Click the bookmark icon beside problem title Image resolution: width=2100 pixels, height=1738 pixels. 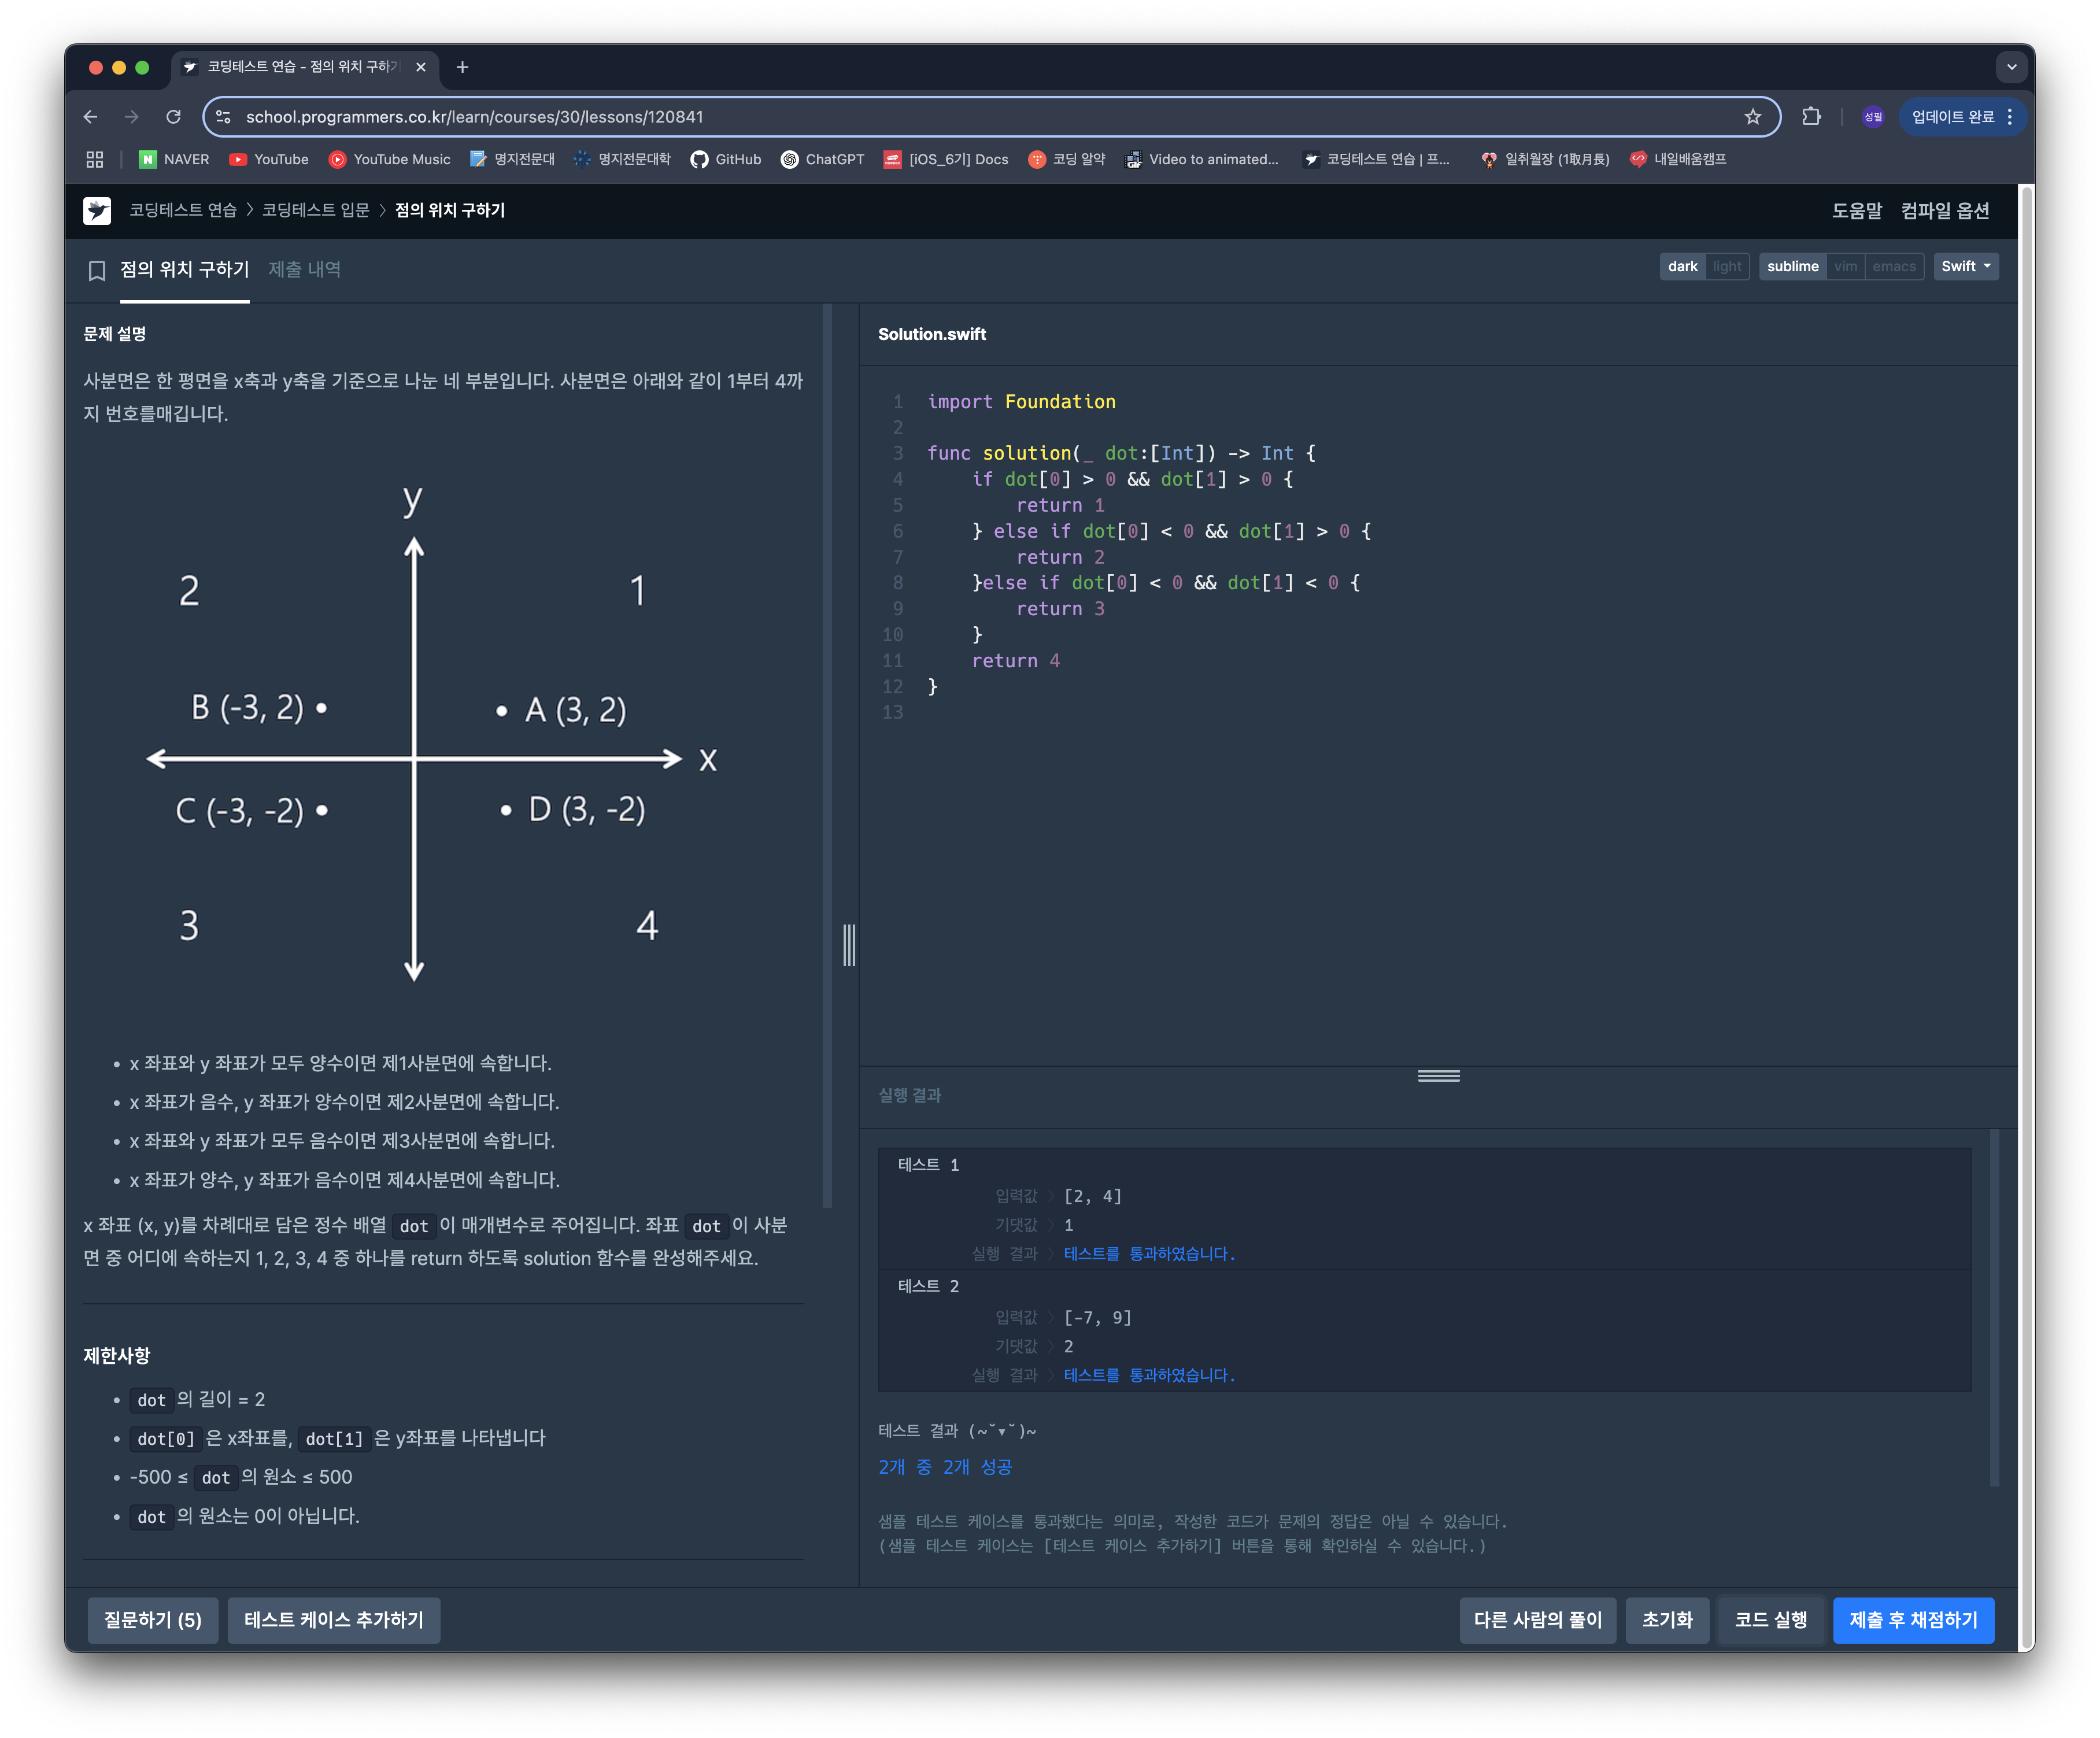(x=97, y=270)
